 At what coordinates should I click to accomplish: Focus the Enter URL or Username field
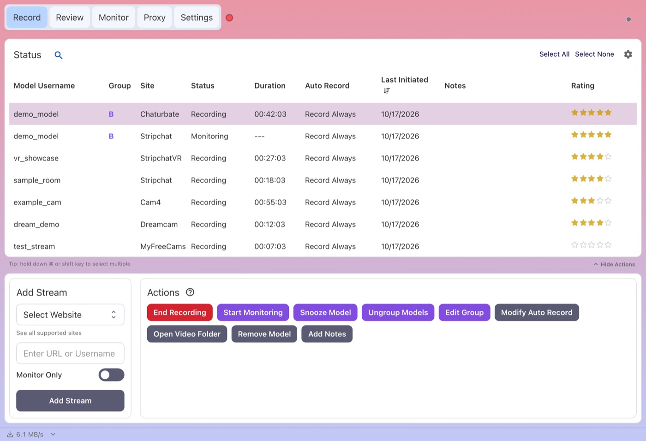[x=70, y=353]
